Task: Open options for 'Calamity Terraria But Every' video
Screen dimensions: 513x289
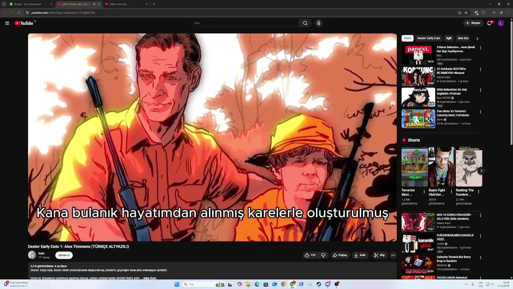Action: tap(481, 258)
